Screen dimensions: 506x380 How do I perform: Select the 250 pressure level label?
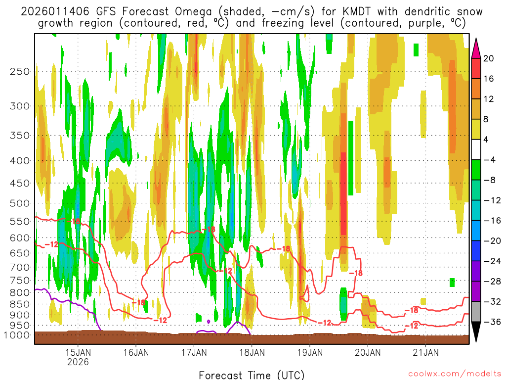(x=20, y=71)
